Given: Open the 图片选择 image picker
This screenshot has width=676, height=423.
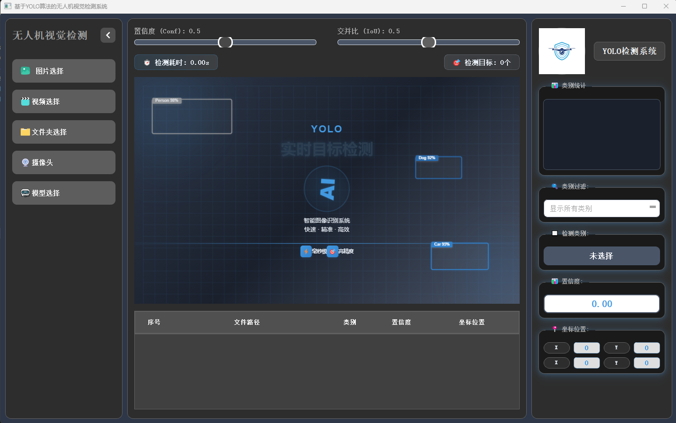Looking at the screenshot, I should pyautogui.click(x=64, y=71).
